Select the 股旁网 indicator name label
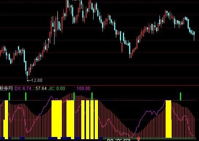199x141 pixels. click(x=6, y=88)
